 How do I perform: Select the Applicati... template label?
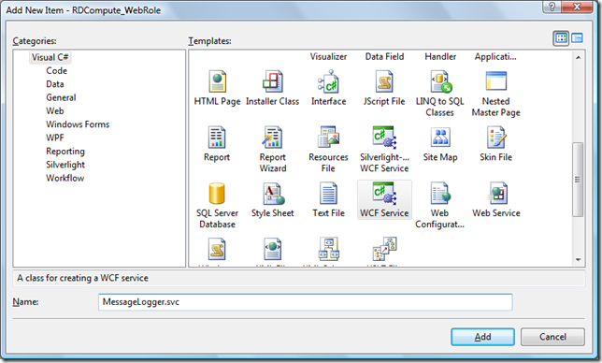[x=495, y=56]
